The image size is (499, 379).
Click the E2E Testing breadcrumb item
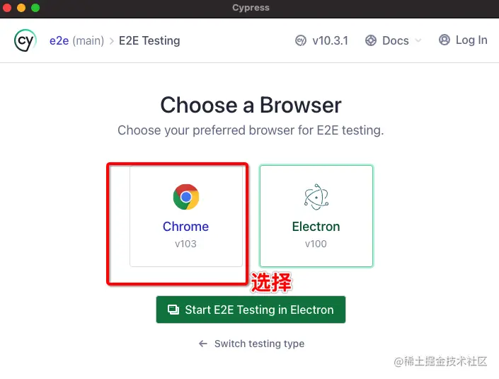pos(149,40)
